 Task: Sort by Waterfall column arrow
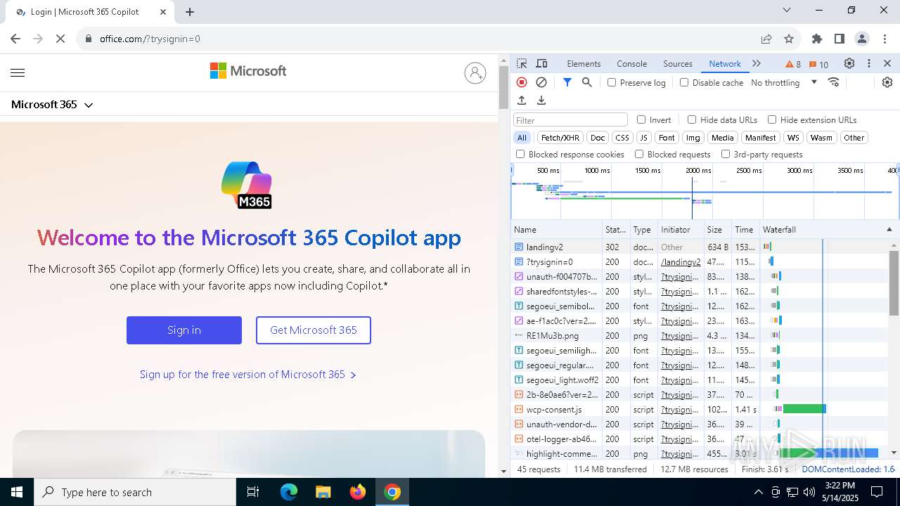889,230
